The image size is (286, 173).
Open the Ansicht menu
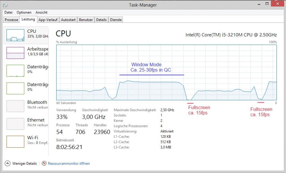click(x=41, y=12)
